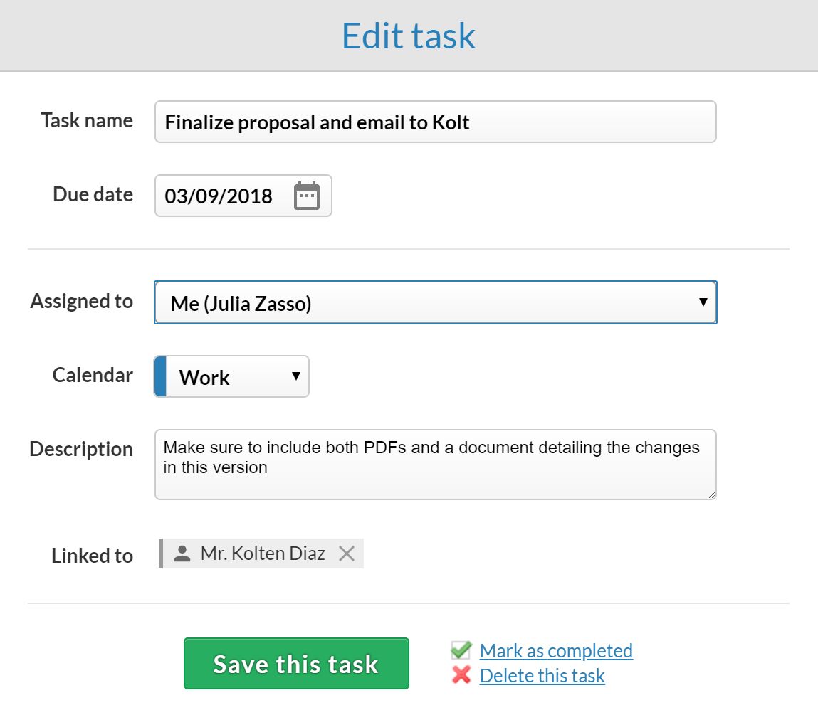818x720 pixels.
Task: Click the Assigned to label
Action: [82, 302]
